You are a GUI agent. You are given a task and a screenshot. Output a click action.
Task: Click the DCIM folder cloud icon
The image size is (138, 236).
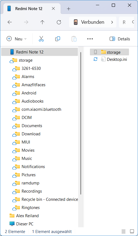click(x=14, y=119)
